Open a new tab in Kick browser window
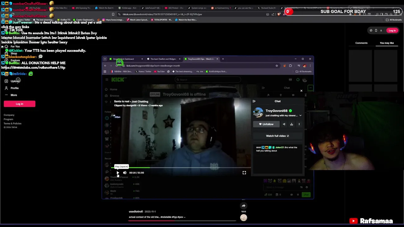 click(x=223, y=59)
